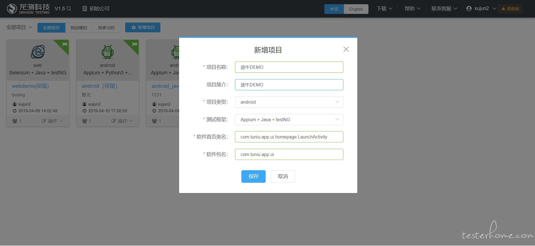Open 操作 menu on webdemo card
Viewport: 535px width, 246px height.
coord(53,121)
